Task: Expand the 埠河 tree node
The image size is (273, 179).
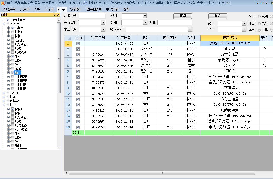Action: pos(4,97)
